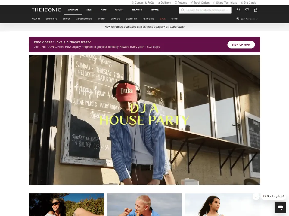The width and height of the screenshot is (289, 216).
Task: Open the DJ A House Party hero image
Action: pyautogui.click(x=144, y=120)
